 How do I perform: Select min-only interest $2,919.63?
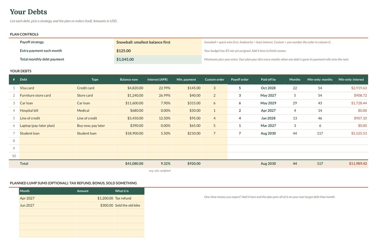click(x=352, y=88)
